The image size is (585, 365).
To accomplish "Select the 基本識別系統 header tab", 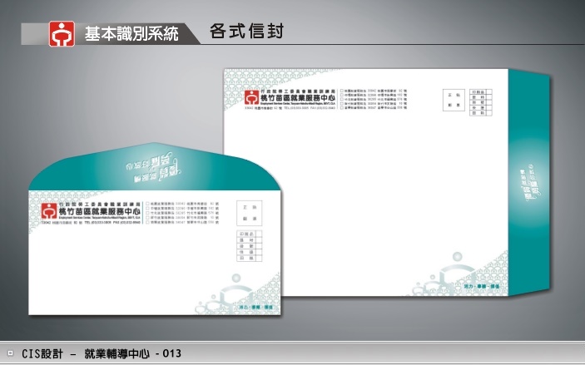I will [x=131, y=34].
